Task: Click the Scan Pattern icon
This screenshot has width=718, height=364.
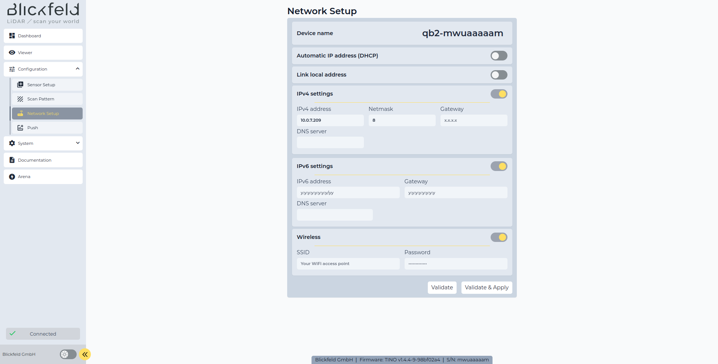Action: click(x=20, y=99)
